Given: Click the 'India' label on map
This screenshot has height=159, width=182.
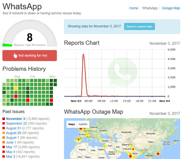Looking at the screenshot, I should click(x=135, y=154).
